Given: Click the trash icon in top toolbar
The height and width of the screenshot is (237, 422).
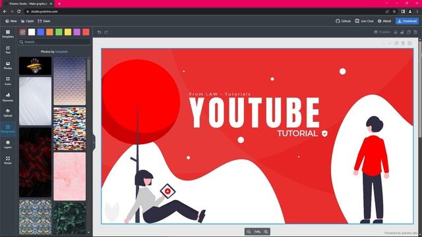Looking at the screenshot, I should click(415, 32).
